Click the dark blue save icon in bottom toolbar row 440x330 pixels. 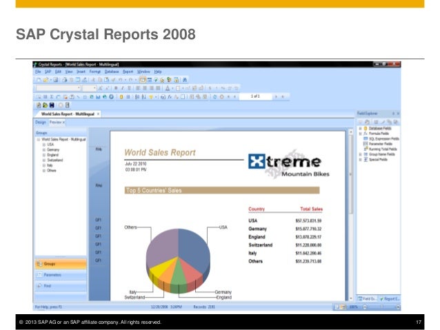pyautogui.click(x=52, y=105)
